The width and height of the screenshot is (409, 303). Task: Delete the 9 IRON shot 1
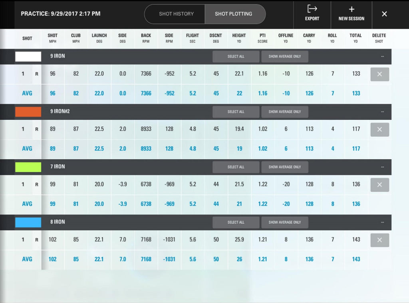pos(379,74)
